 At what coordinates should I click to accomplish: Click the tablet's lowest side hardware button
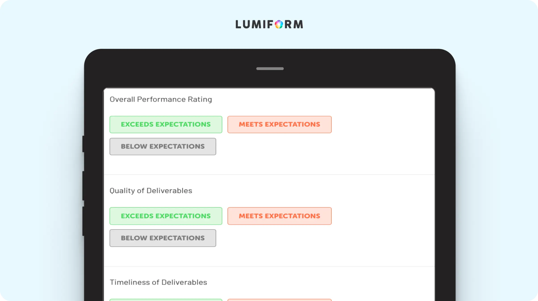[x=83, y=221]
